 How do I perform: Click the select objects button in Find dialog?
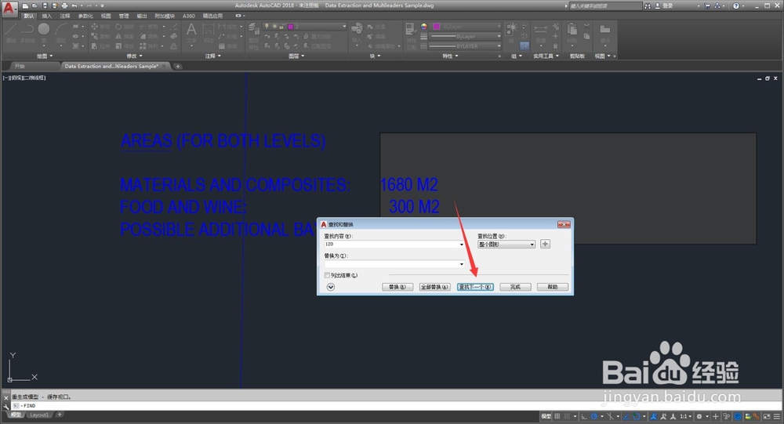click(545, 244)
